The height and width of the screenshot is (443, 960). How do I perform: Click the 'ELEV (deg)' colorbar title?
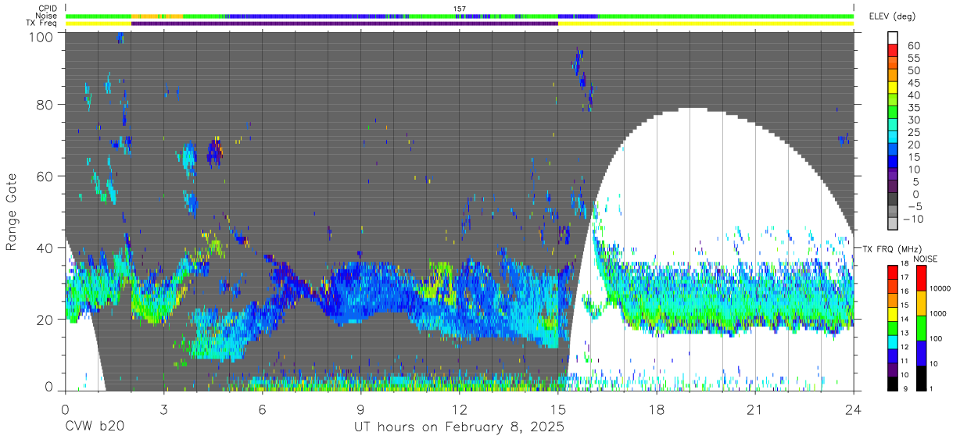[x=891, y=16]
